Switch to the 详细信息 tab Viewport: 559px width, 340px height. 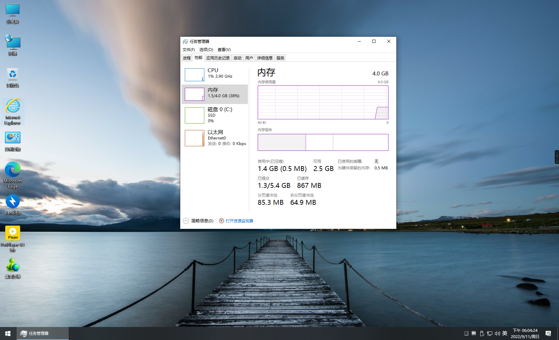click(x=265, y=58)
